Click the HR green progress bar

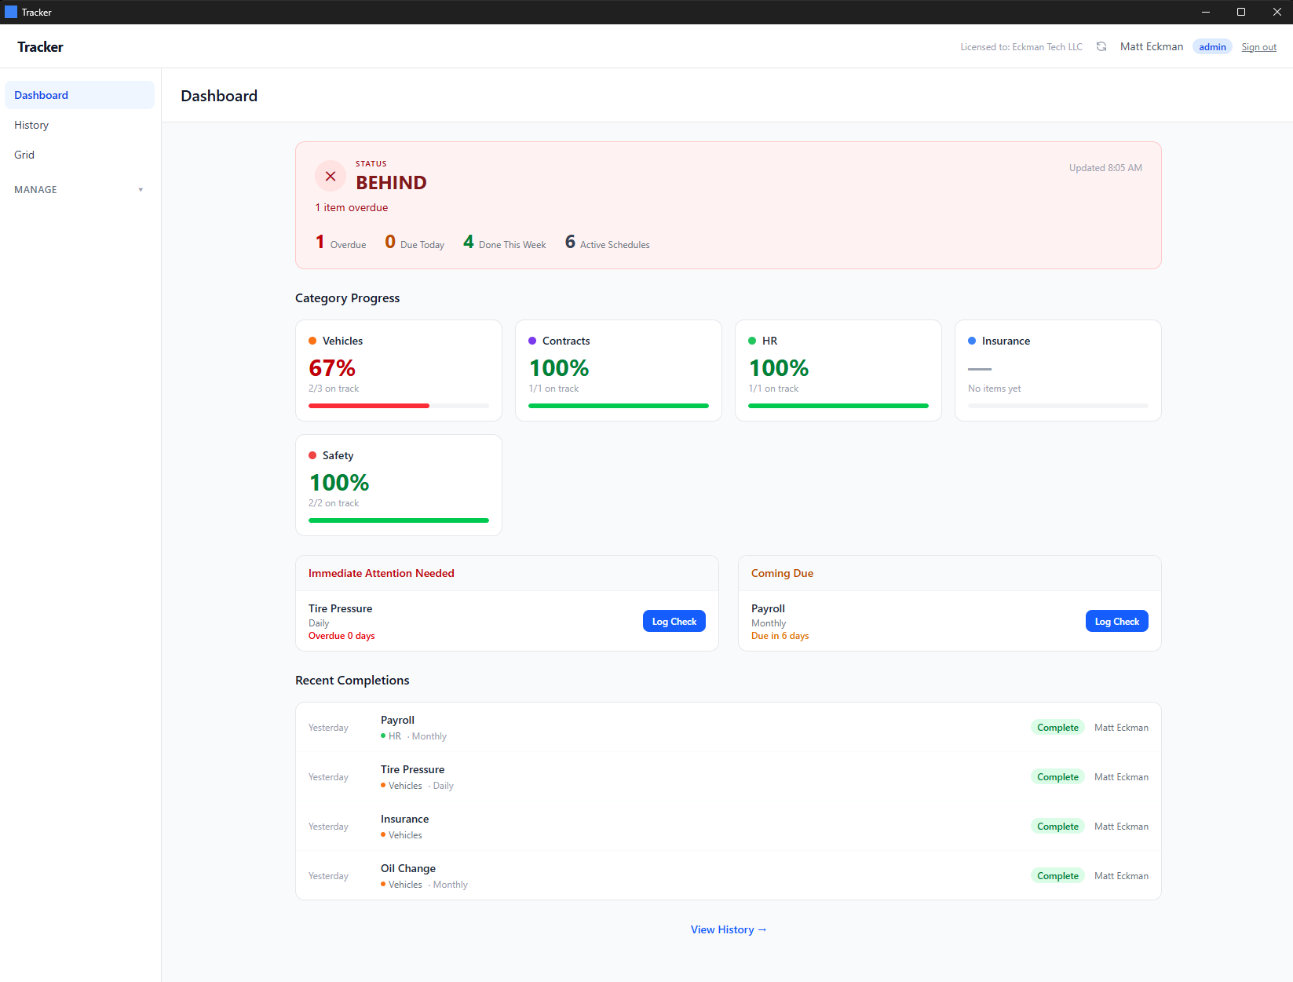click(838, 406)
